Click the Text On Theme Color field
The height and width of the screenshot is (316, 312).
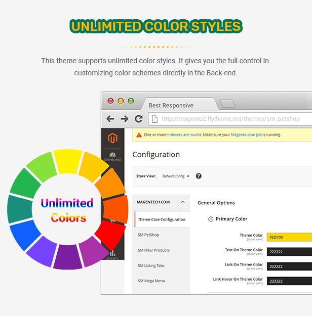[289, 251]
